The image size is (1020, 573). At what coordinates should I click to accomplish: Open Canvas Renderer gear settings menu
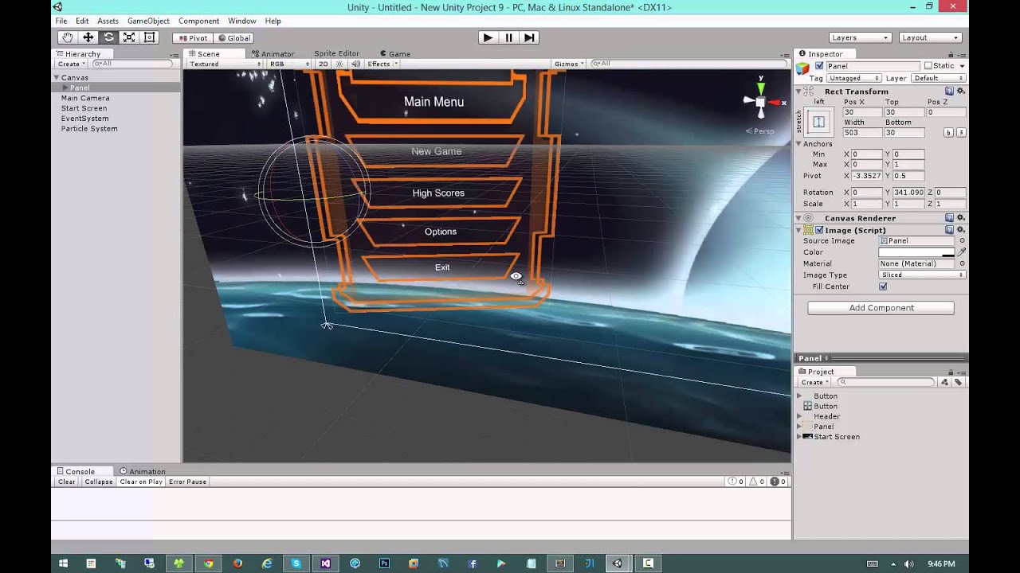[961, 218]
